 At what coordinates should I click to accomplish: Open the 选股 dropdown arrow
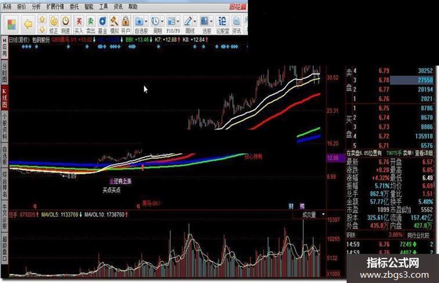point(211,21)
